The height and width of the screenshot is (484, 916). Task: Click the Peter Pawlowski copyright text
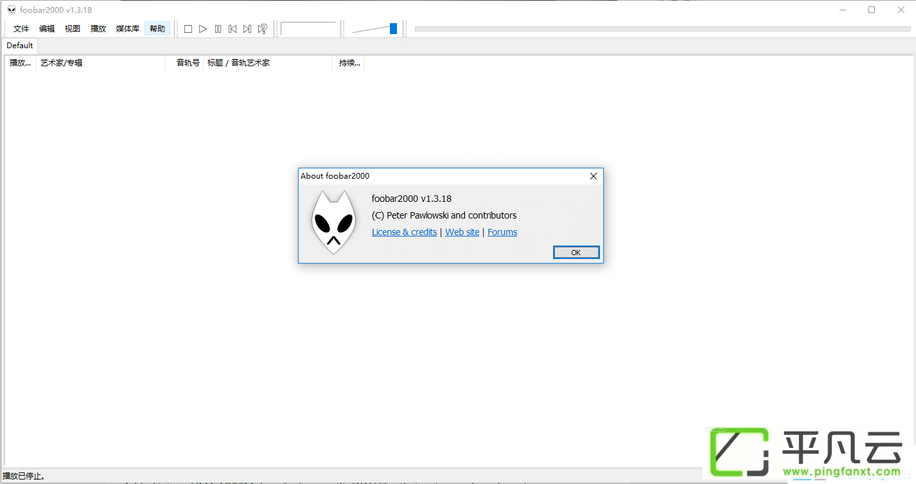click(x=444, y=215)
